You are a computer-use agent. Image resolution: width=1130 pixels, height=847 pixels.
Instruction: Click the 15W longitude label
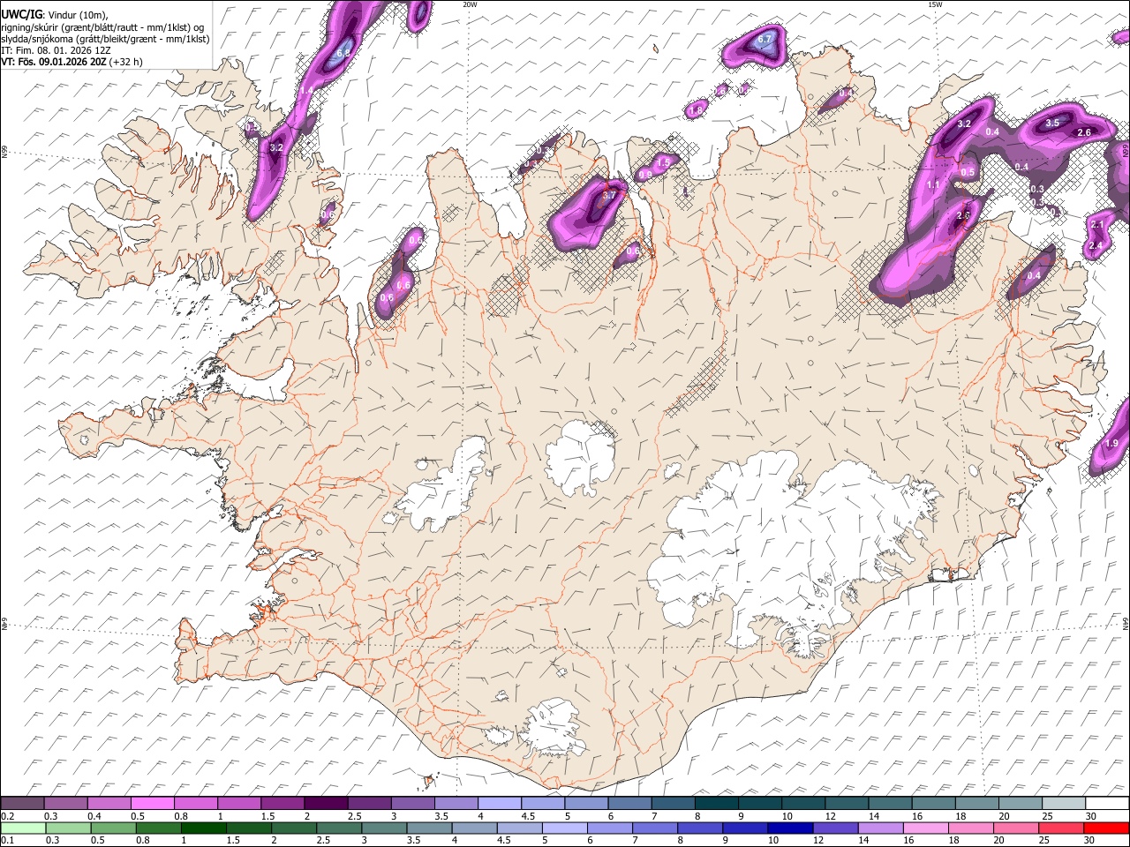click(x=935, y=4)
